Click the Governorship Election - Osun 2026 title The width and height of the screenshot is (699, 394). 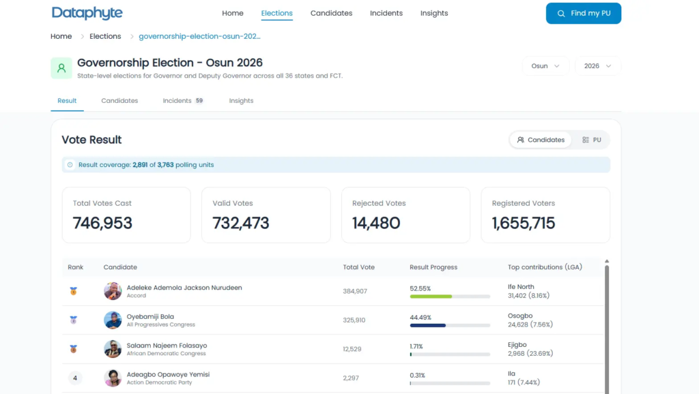(170, 63)
